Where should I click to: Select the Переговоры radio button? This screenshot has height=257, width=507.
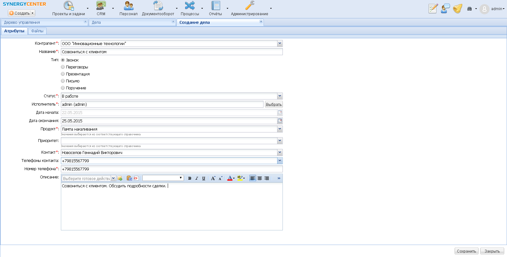(x=63, y=67)
